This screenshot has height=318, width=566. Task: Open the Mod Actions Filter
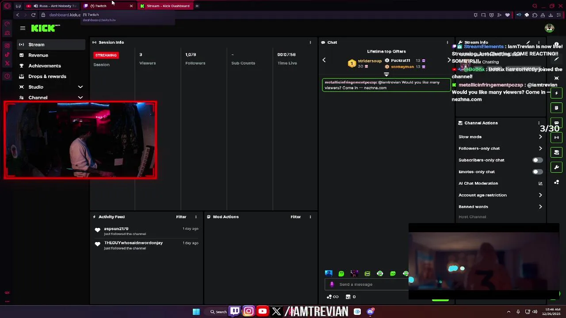click(x=295, y=217)
